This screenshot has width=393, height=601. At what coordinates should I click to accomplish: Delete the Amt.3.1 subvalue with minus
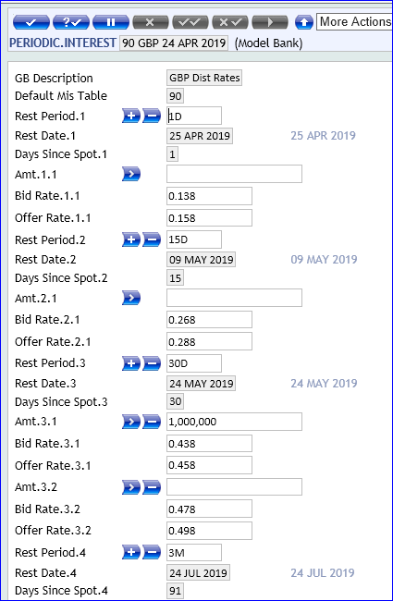[x=152, y=422]
